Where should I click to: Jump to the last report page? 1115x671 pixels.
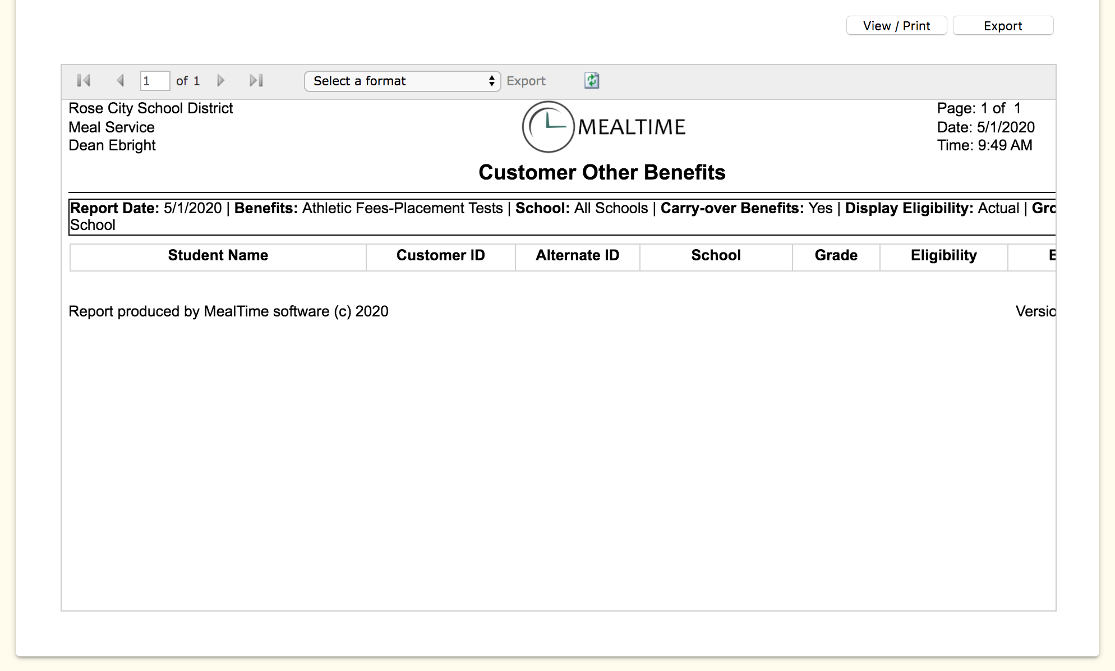click(256, 81)
